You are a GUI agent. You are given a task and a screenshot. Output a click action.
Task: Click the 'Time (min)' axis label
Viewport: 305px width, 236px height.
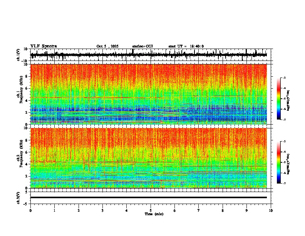pos(154,214)
